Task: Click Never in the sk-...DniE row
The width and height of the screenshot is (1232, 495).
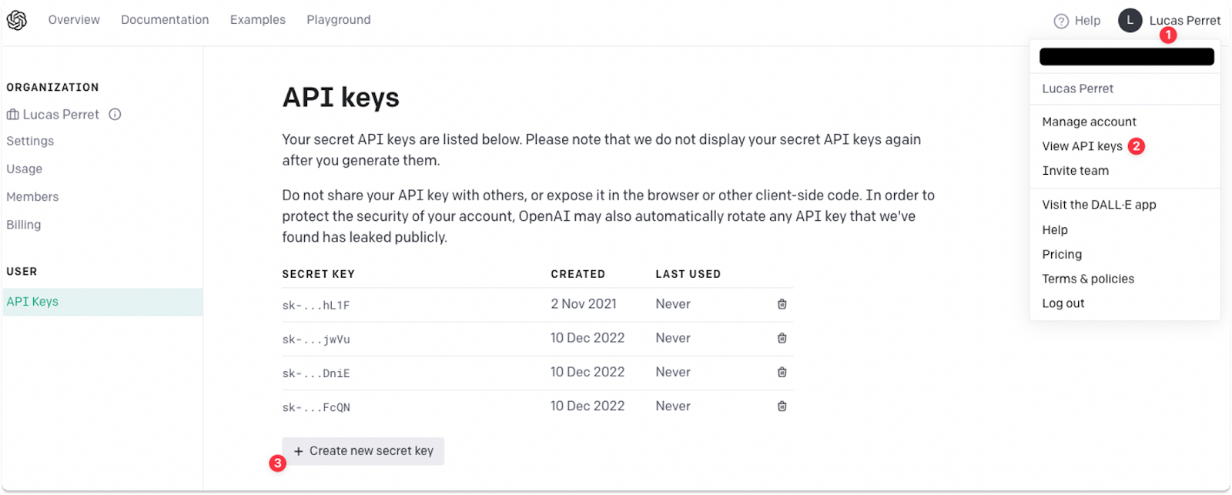Action: (x=673, y=372)
